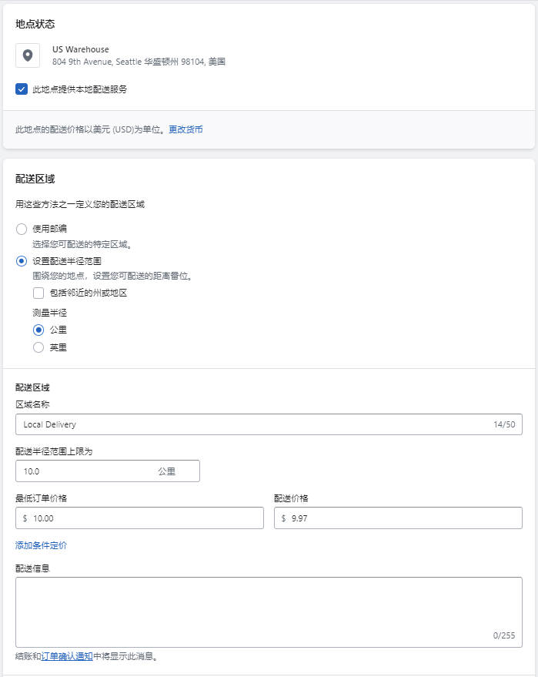538x677 pixels.
Task: Click the 14/50 character counter
Action: point(504,424)
